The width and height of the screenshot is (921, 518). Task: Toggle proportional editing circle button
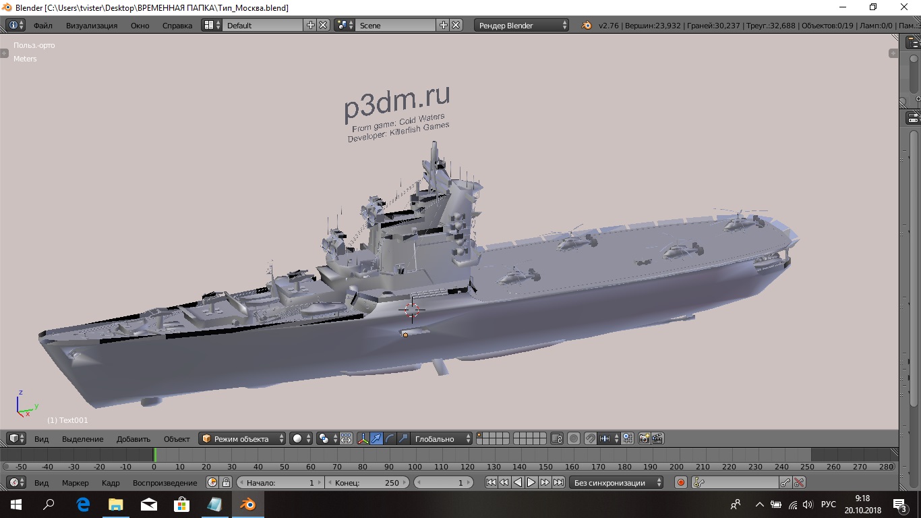[x=574, y=438]
